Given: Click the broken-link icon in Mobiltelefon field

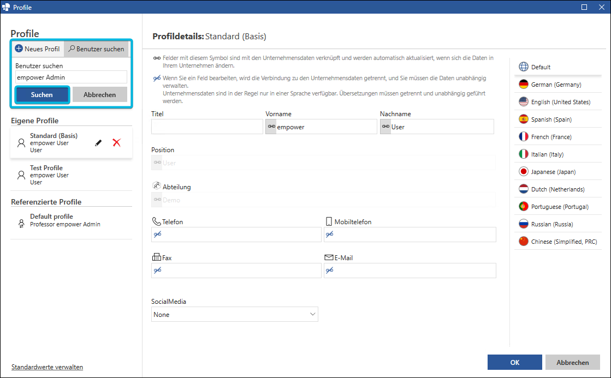Looking at the screenshot, I should click(330, 235).
